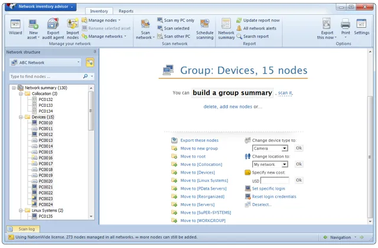Open the Scan log tab

(x=23, y=229)
